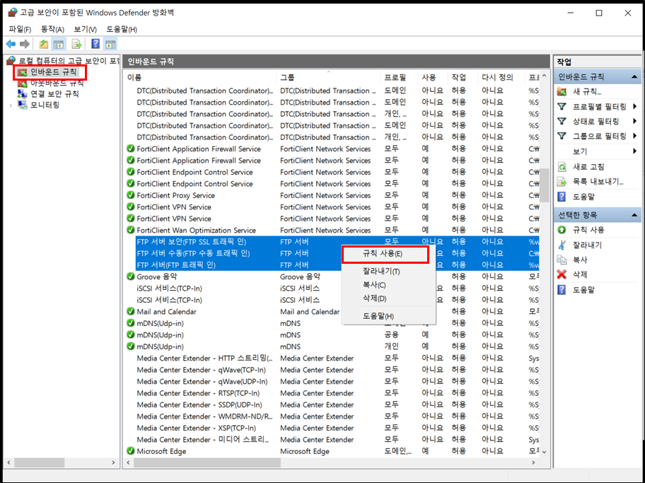The width and height of the screenshot is (645, 483).
Task: Open the 상태로 필터링 submenu arrow
Action: [634, 121]
